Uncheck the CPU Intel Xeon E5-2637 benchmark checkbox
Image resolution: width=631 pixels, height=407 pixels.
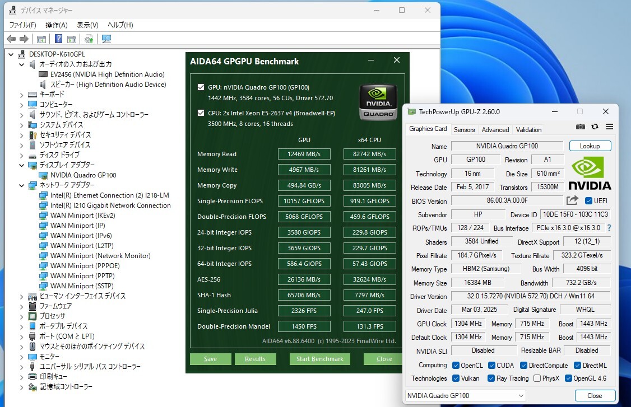click(x=201, y=113)
